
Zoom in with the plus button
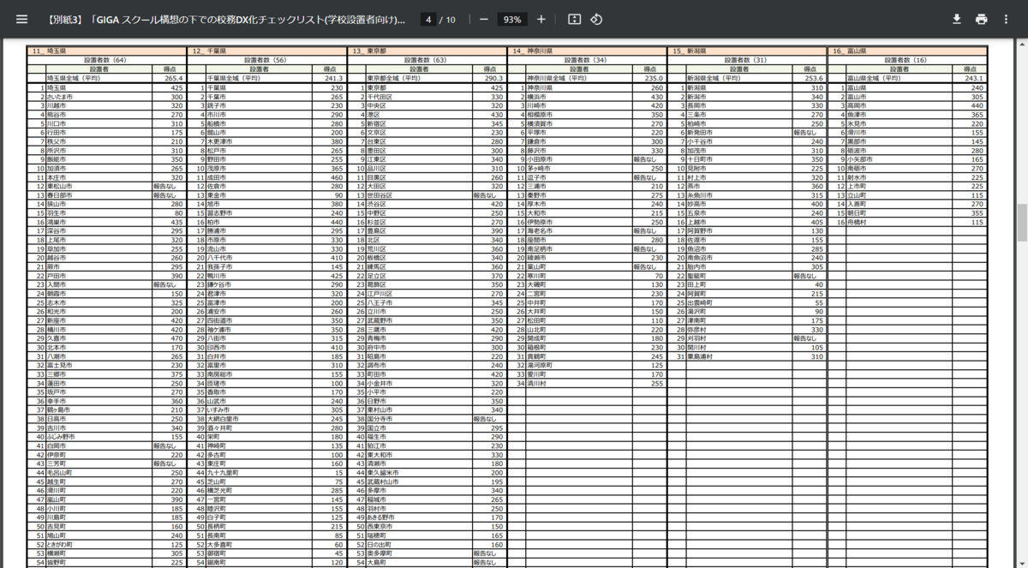tap(541, 19)
